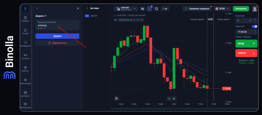The height and width of the screenshot is (115, 262).
Task: Decrease expiry time with the minus stepper
Action: click(x=255, y=33)
